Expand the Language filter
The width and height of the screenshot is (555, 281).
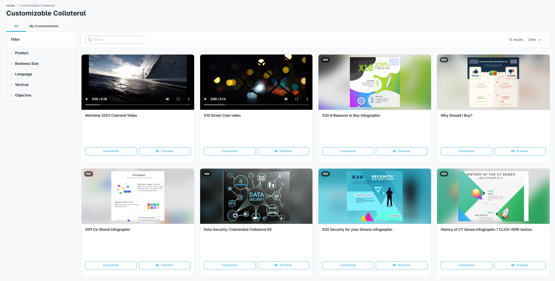coord(24,74)
